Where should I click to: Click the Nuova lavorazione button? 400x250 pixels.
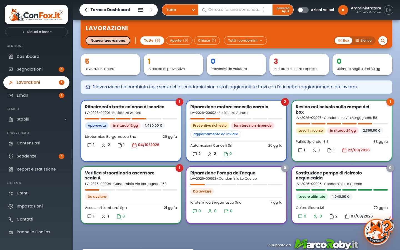(x=108, y=41)
